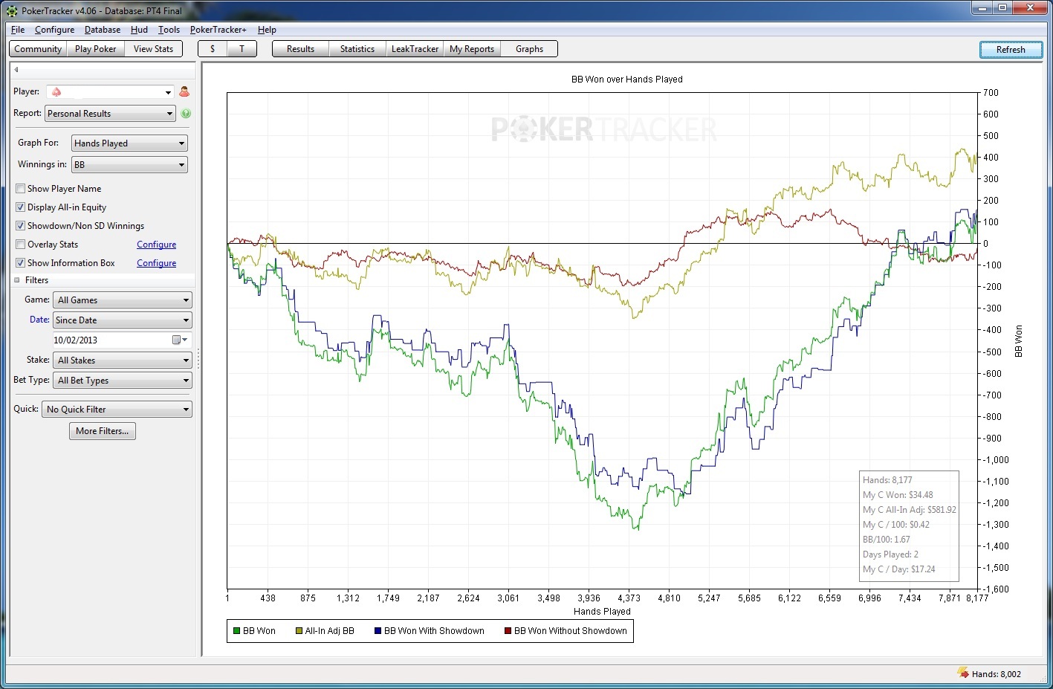Image resolution: width=1053 pixels, height=689 pixels.
Task: Collapse the Filters section expander
Action: click(17, 280)
